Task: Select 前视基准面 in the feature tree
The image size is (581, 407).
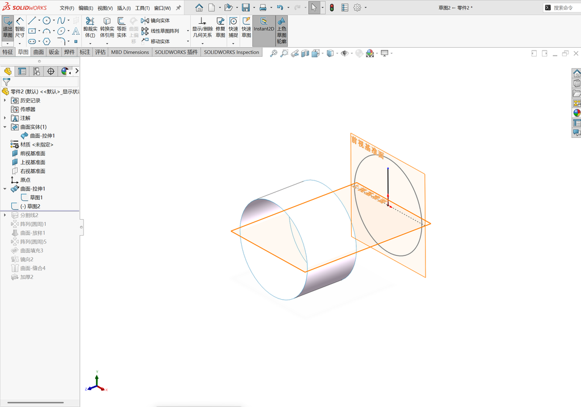Action: click(x=32, y=153)
